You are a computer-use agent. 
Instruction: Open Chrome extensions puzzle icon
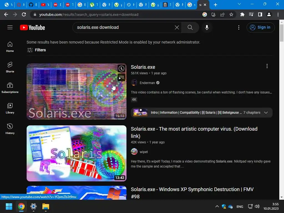[242, 14]
